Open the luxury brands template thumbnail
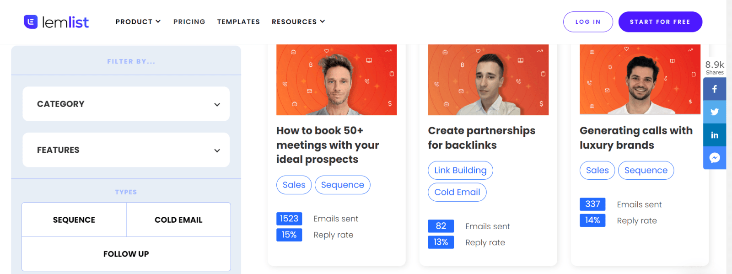 640,80
